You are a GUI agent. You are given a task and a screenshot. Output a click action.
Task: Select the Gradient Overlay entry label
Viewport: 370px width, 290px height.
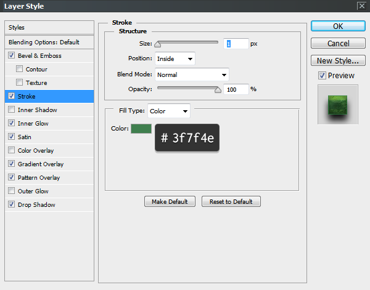pos(41,164)
